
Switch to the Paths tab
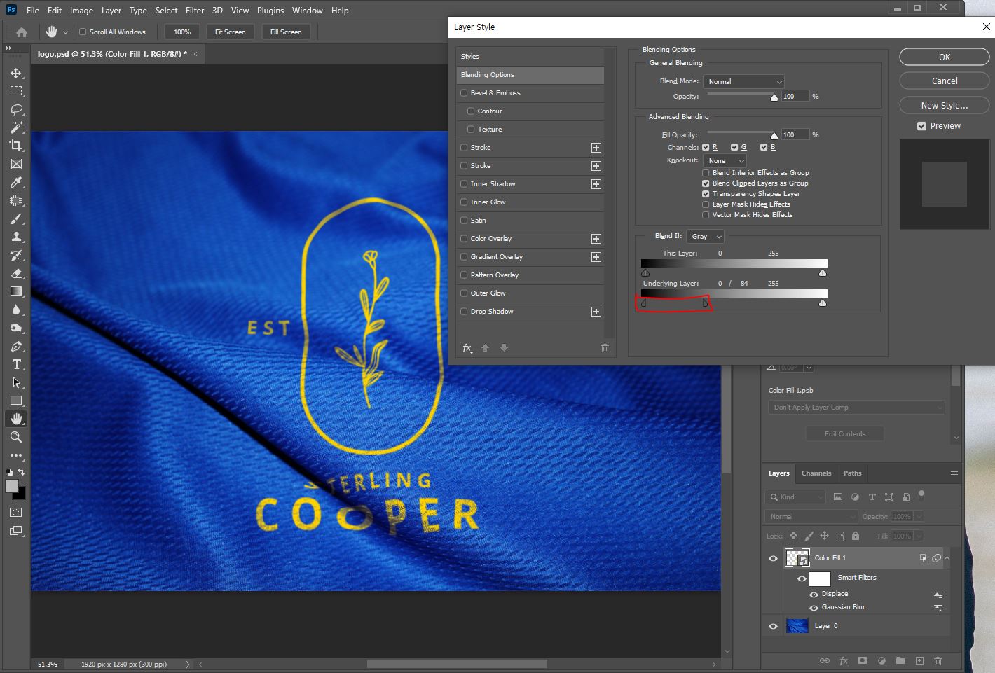(x=853, y=473)
